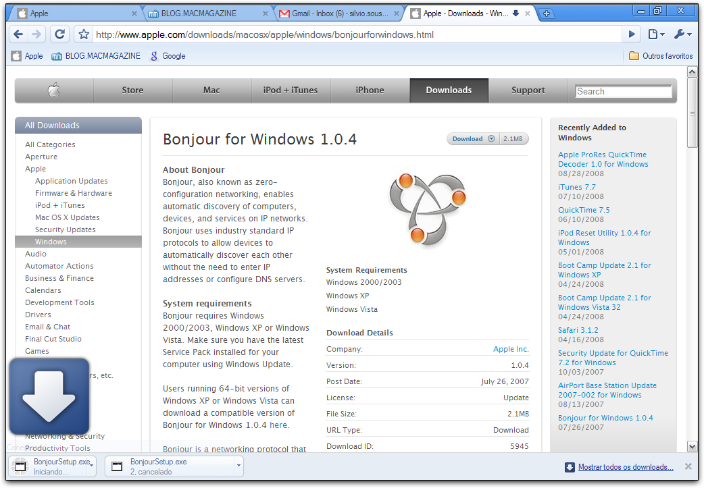Click into the Search field
Viewport: 704px width, 488px height.
[624, 92]
